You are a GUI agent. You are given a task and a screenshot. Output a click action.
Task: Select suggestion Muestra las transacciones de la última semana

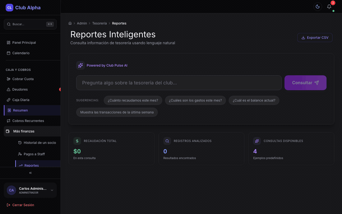coord(117,112)
